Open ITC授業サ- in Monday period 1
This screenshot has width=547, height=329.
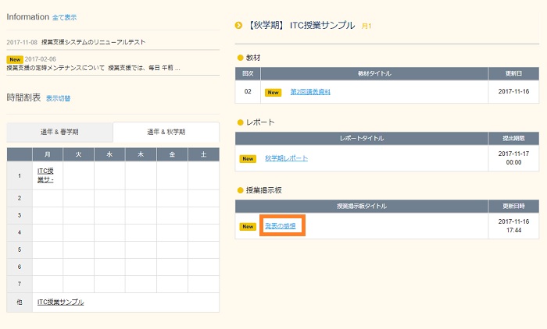[x=46, y=175]
